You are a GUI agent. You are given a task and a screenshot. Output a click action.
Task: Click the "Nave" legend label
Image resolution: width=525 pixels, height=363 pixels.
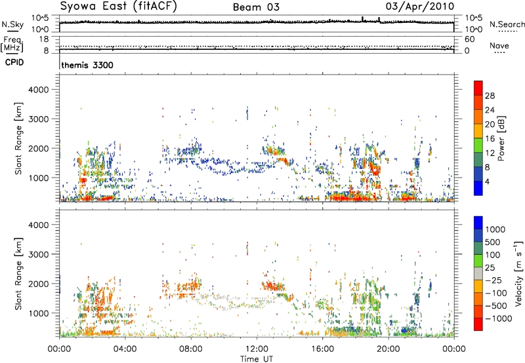499,45
